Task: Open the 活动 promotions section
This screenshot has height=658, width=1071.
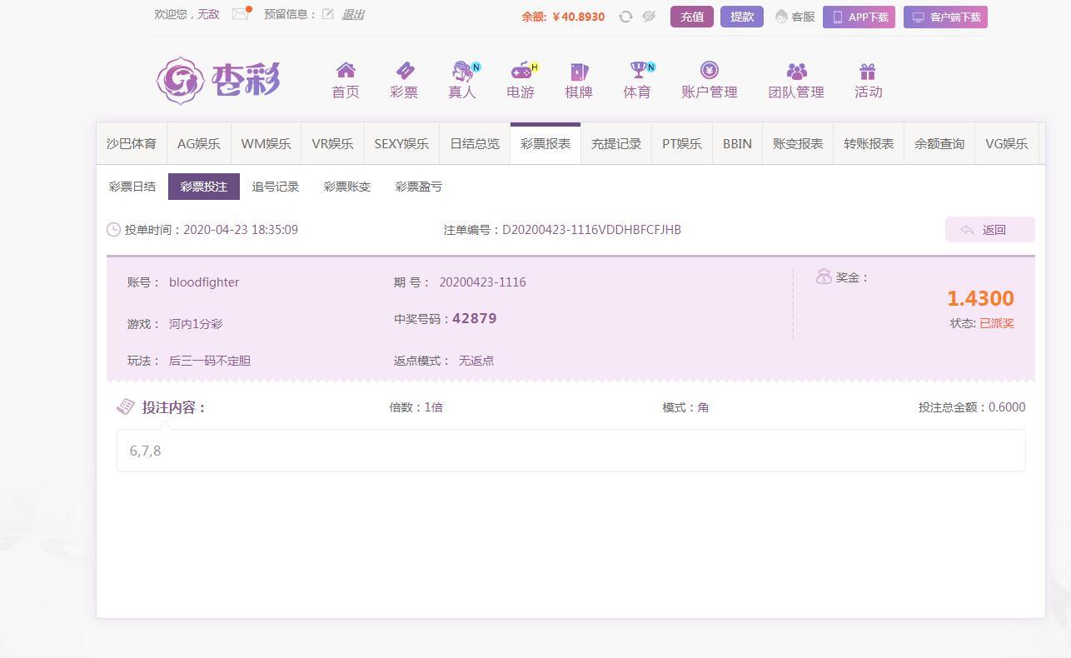Action: pyautogui.click(x=868, y=80)
